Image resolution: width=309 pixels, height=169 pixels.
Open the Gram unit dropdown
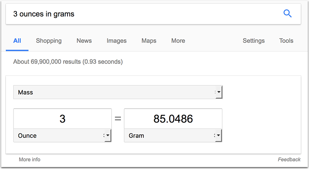click(x=173, y=135)
